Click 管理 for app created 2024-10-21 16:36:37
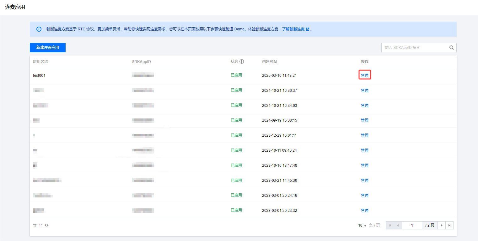 pyautogui.click(x=365, y=91)
